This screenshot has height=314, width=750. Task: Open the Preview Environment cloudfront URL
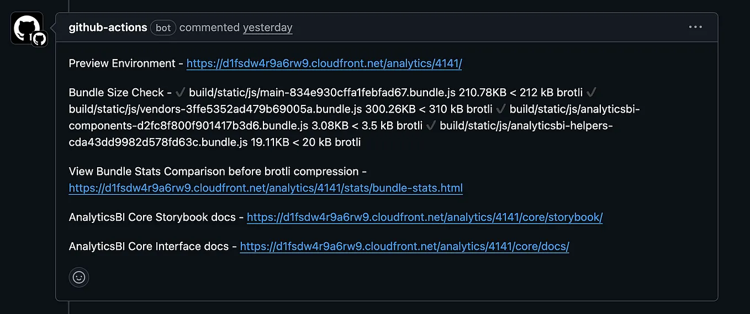[x=324, y=63]
